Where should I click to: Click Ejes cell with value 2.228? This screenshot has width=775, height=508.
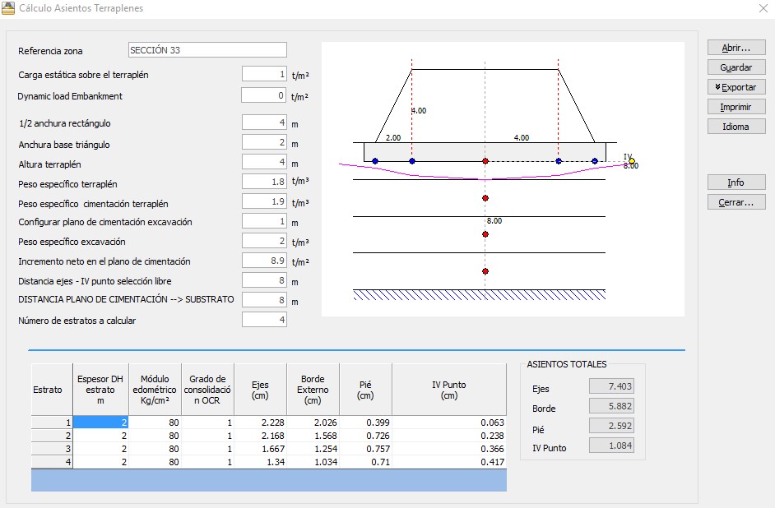click(x=261, y=423)
